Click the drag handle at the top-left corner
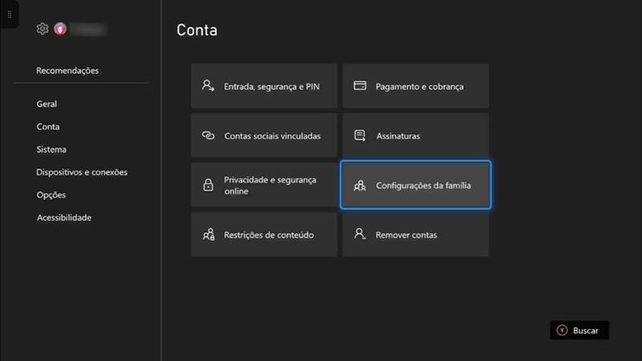 [10, 14]
